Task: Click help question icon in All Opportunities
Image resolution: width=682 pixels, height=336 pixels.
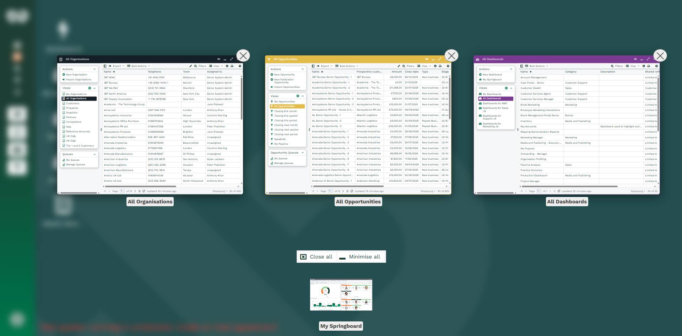Action: (448, 66)
